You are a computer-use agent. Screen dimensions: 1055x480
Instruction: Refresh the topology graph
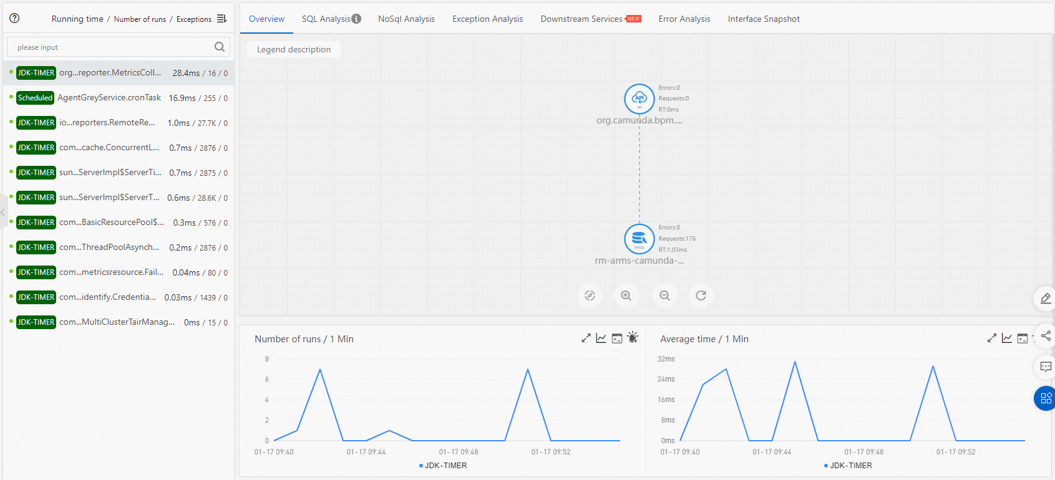coord(701,295)
